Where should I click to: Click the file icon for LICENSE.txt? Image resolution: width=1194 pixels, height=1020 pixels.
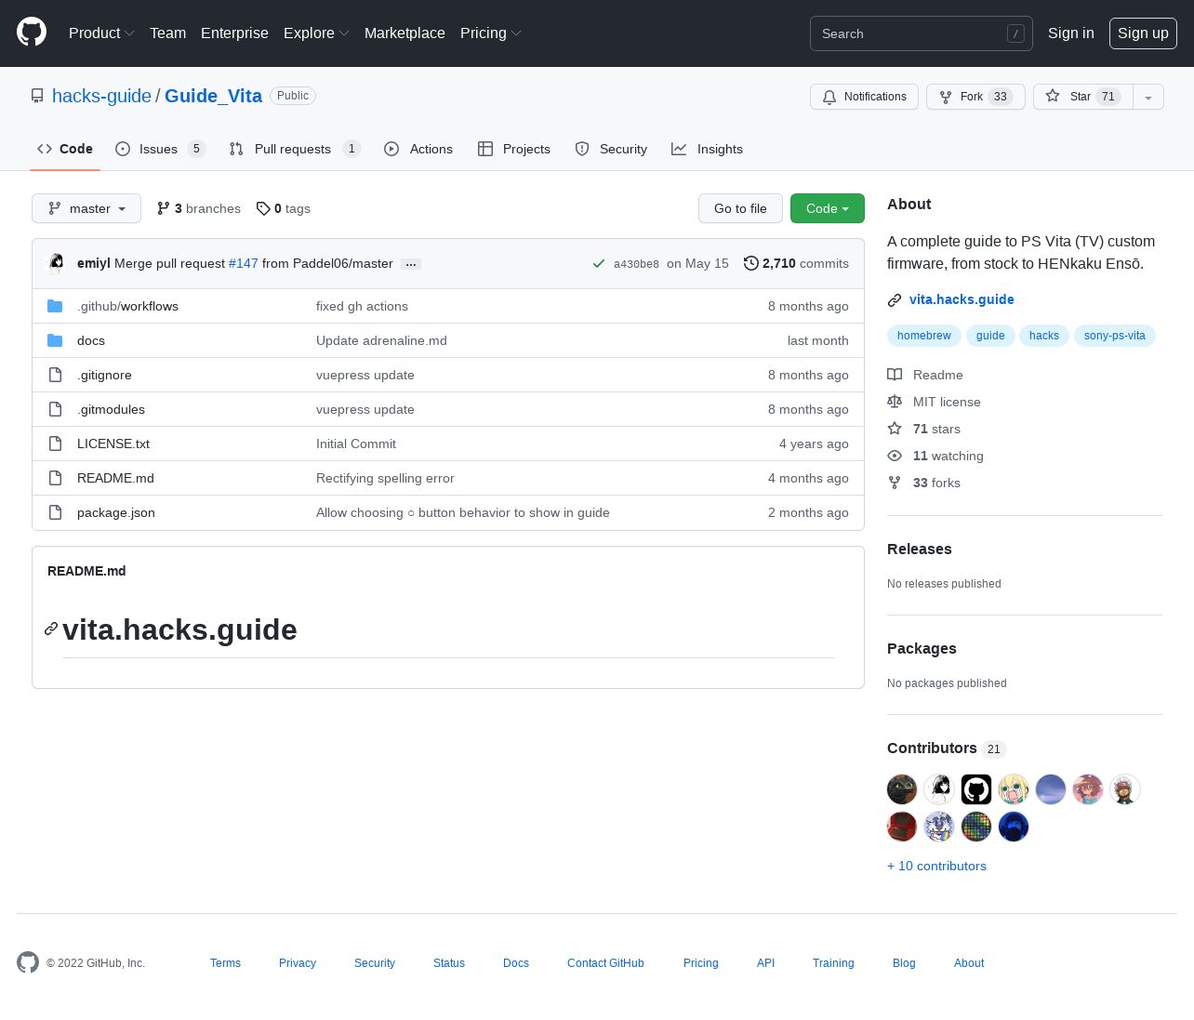[55, 444]
